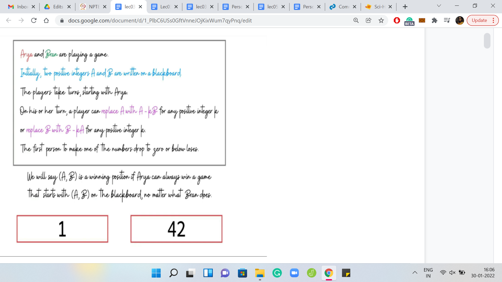The width and height of the screenshot is (502, 282).
Task: Open the zoom magnifier in the address bar
Action: tap(356, 20)
